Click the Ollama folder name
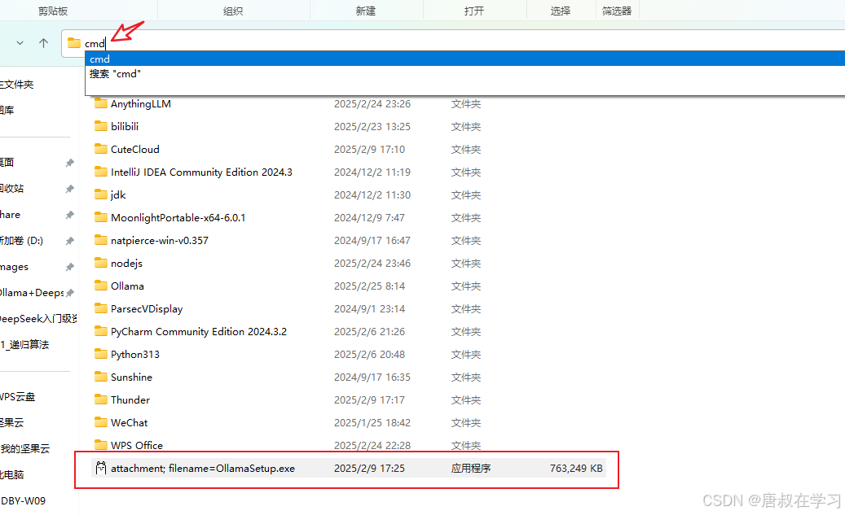This screenshot has height=515, width=845. [x=127, y=286]
